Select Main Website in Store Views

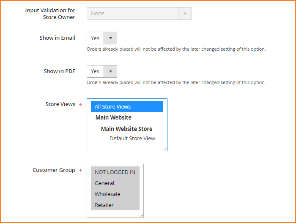point(113,117)
